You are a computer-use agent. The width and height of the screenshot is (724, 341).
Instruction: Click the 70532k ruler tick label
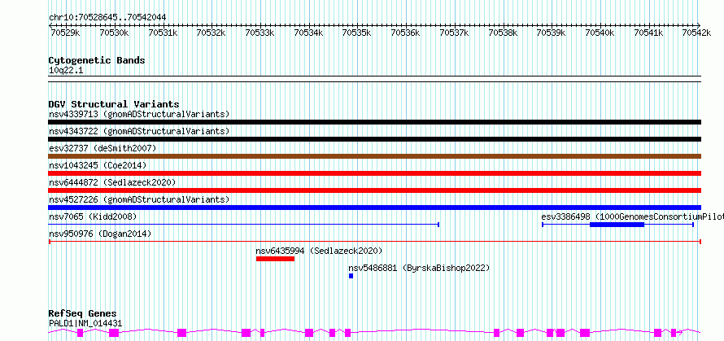(211, 33)
